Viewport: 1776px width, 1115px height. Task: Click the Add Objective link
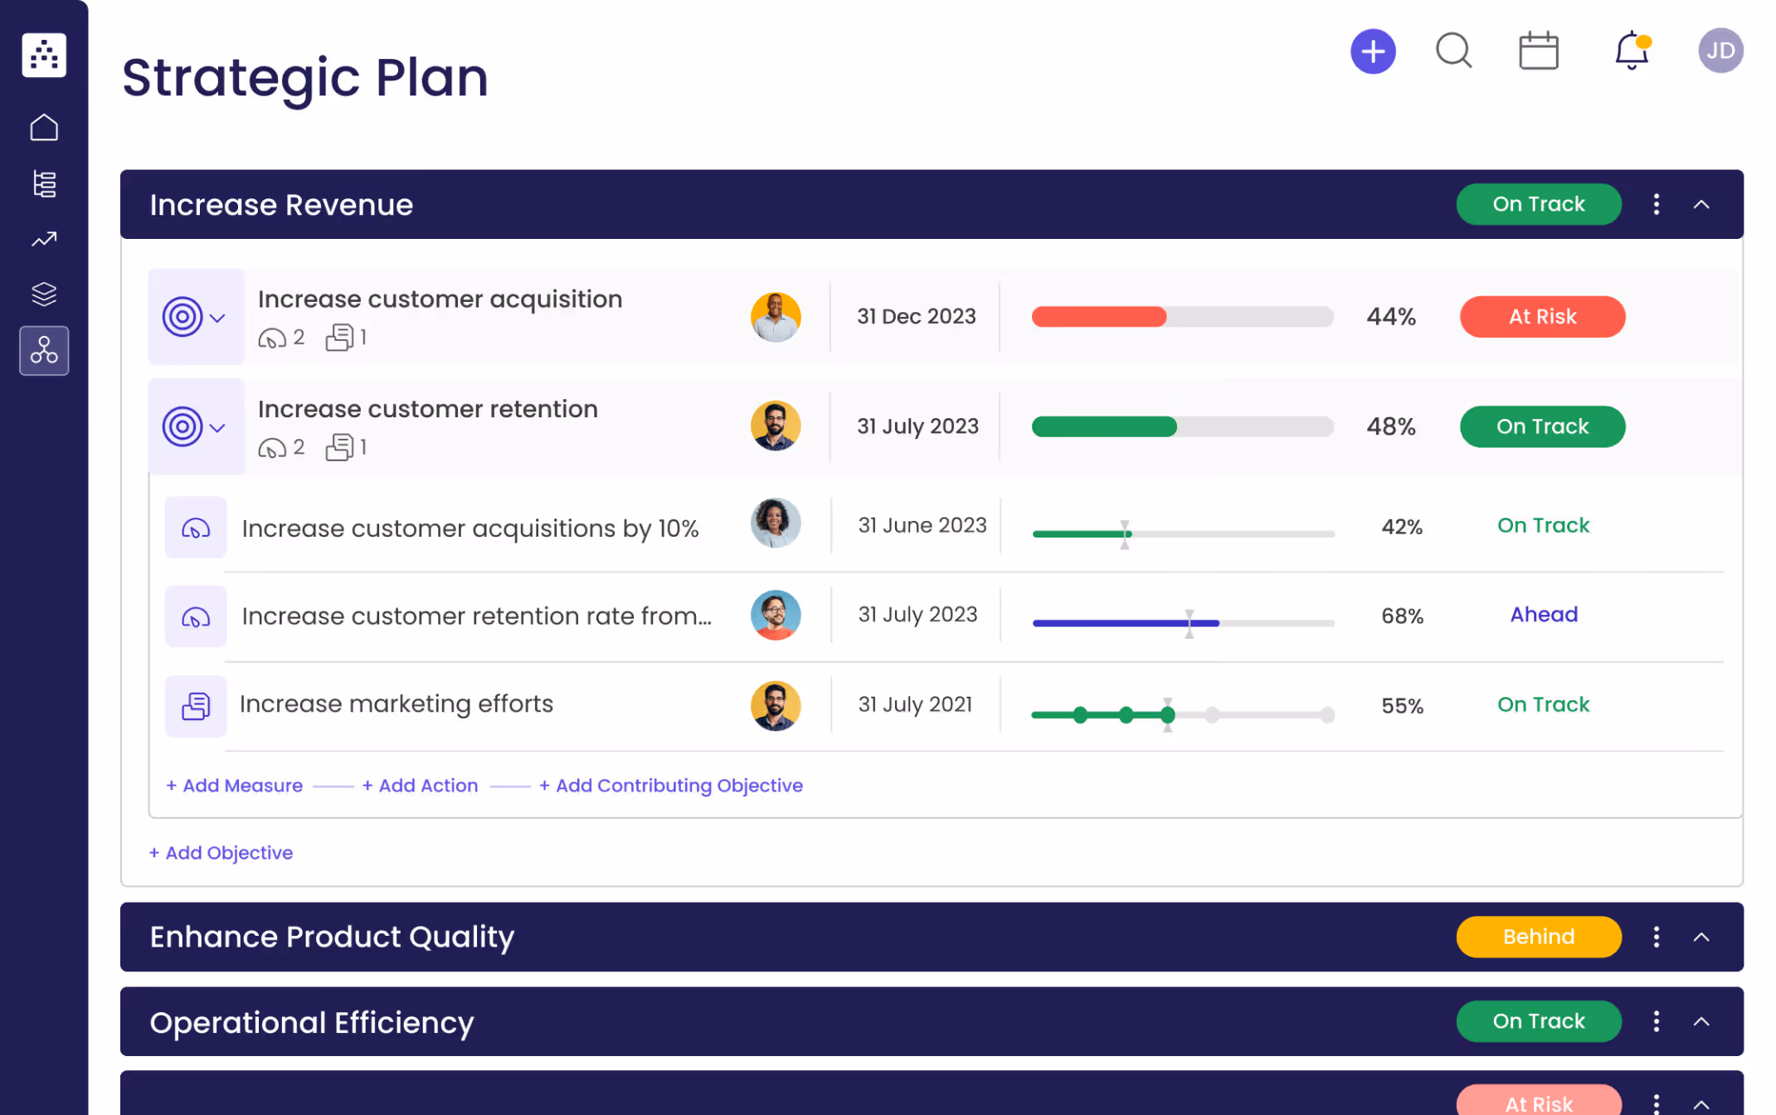click(x=221, y=852)
